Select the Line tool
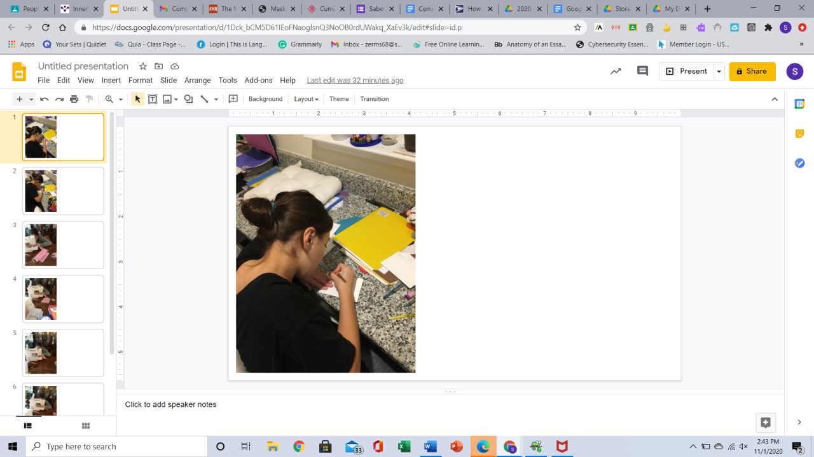 (x=204, y=99)
